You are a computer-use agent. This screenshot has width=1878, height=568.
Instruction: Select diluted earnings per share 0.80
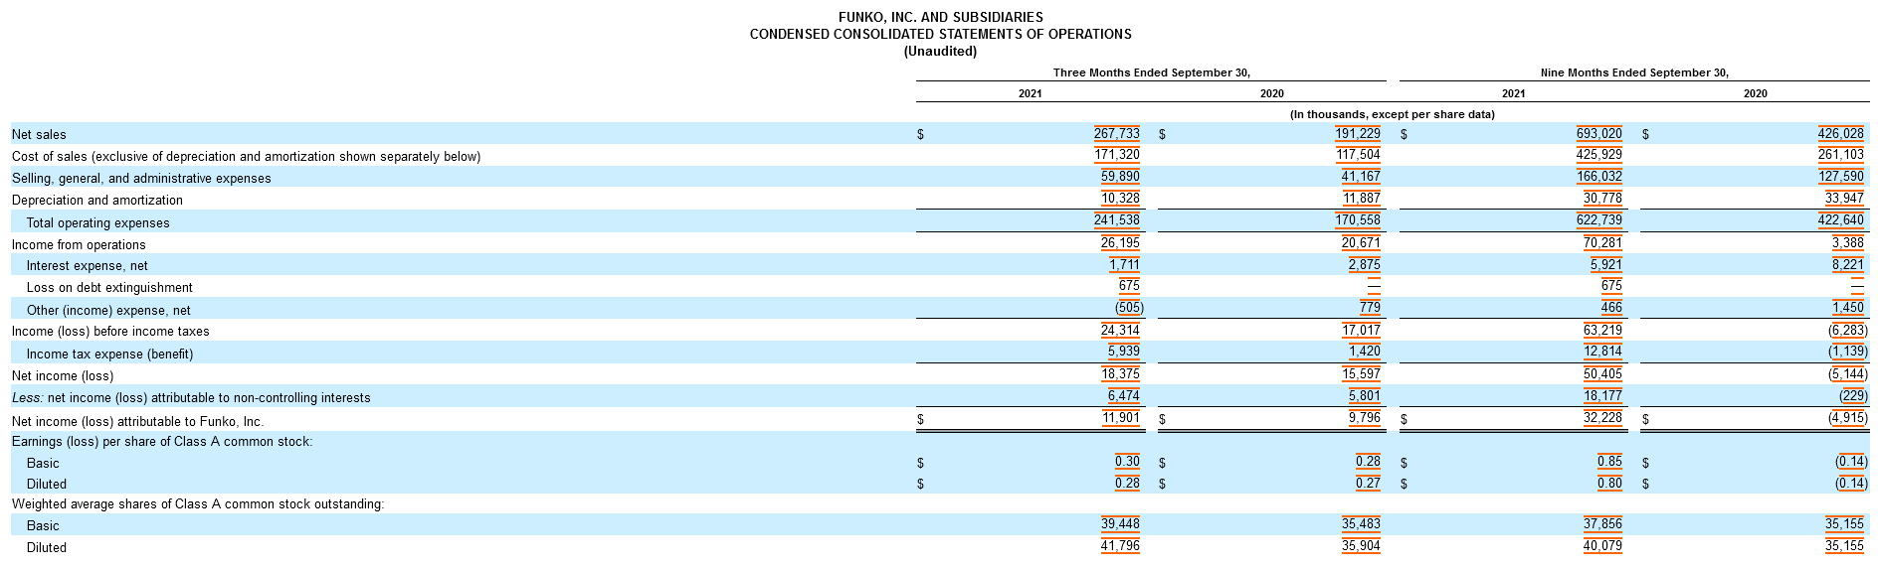(x=1609, y=484)
